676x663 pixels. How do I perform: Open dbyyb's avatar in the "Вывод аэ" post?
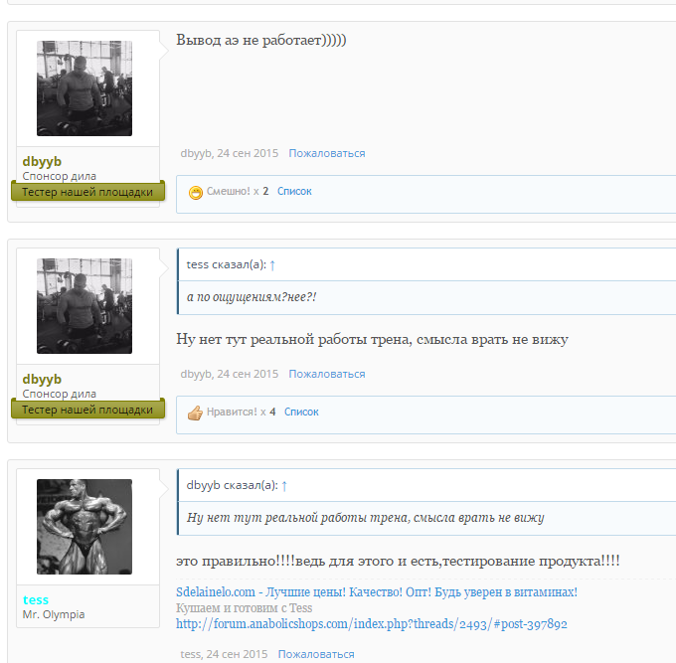pos(84,88)
